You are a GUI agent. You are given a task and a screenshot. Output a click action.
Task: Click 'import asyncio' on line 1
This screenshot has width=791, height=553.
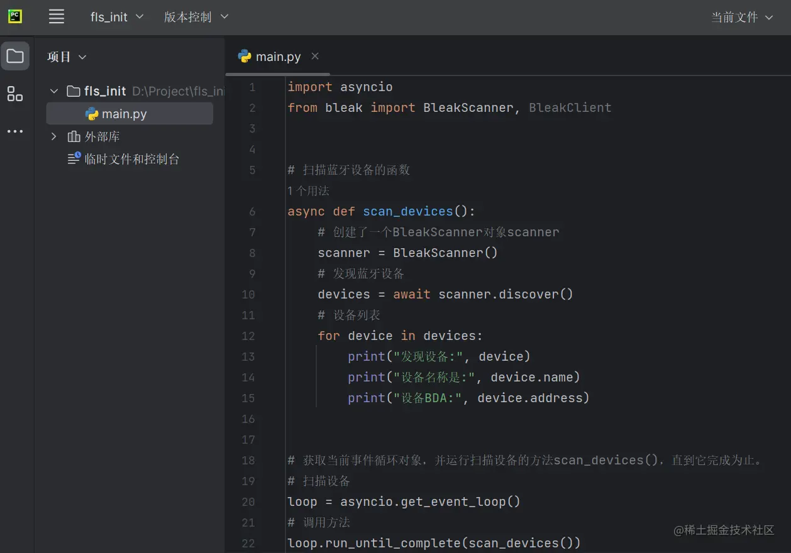click(340, 87)
